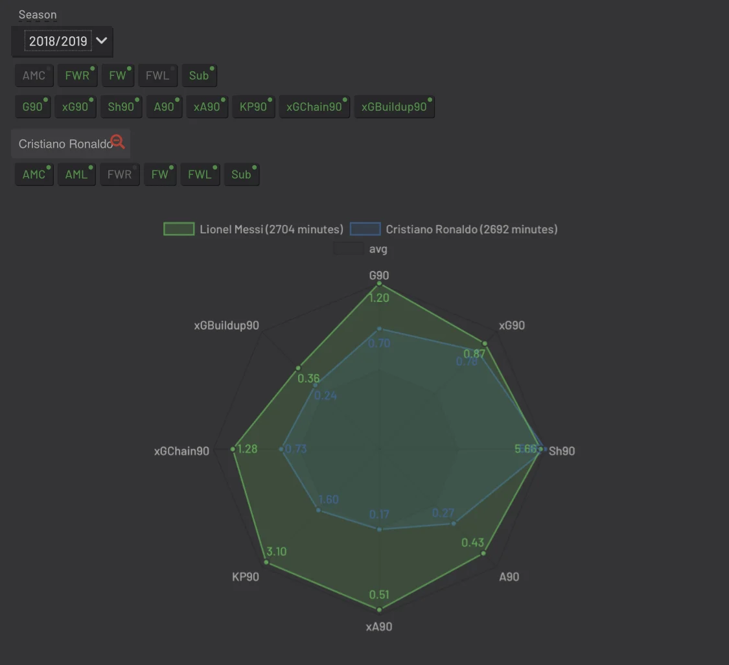
Task: Click the xG90 axis label on radar
Action: [x=512, y=325]
